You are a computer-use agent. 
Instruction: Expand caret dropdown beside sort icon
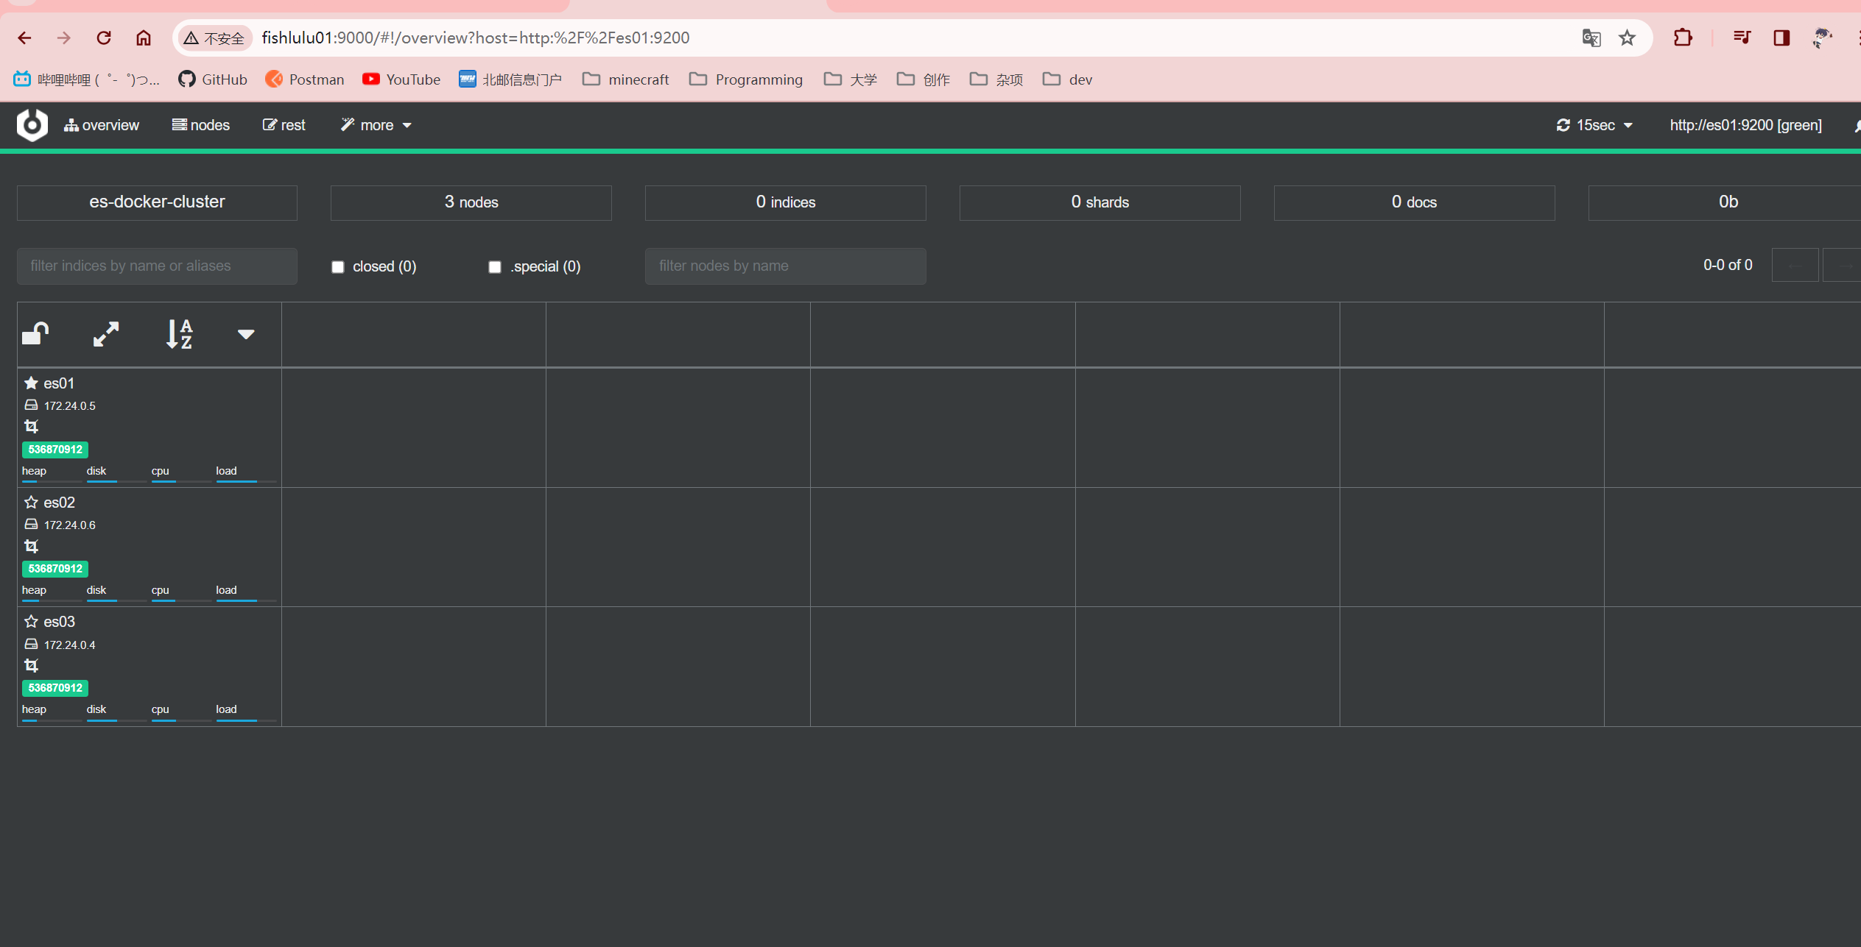pos(246,334)
